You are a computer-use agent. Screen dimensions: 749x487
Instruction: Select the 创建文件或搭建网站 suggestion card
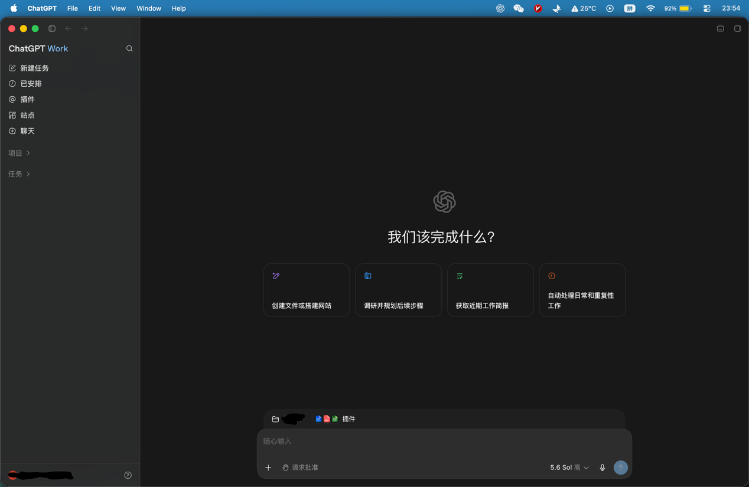click(307, 290)
